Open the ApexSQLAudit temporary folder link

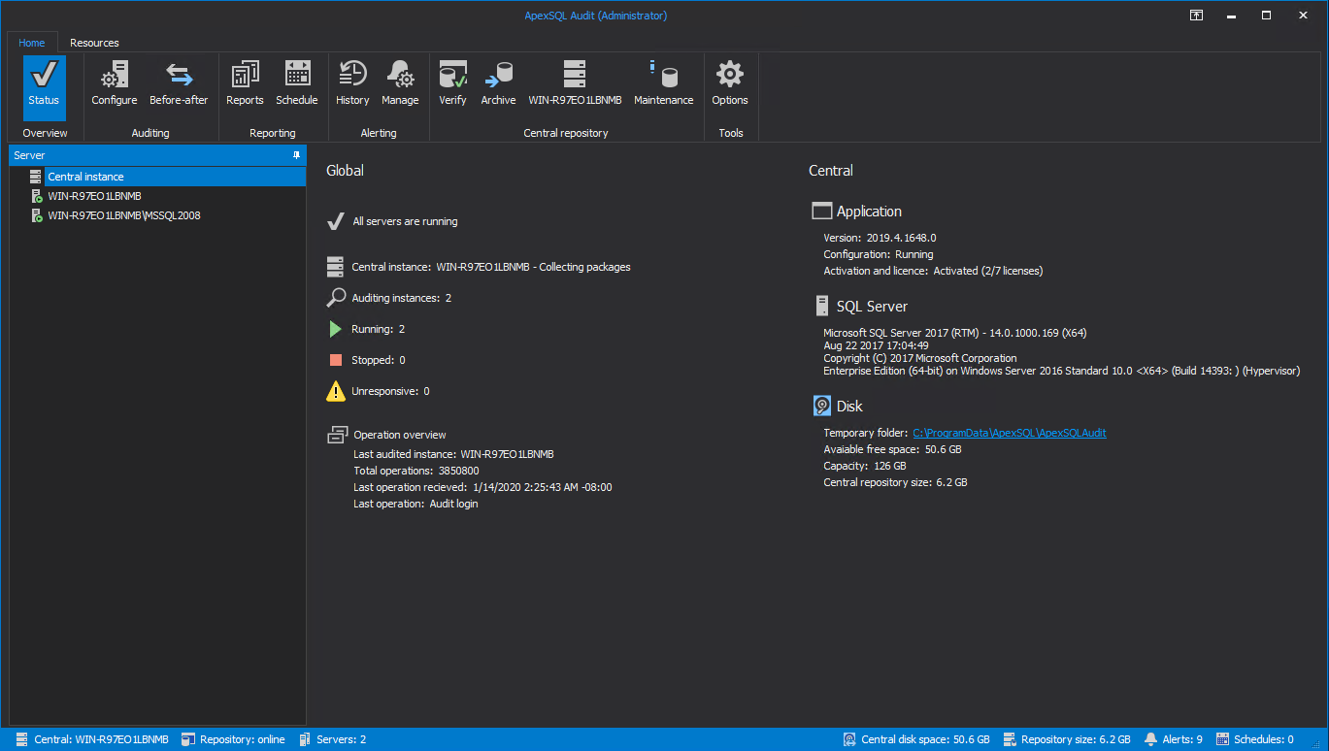[x=1009, y=433]
